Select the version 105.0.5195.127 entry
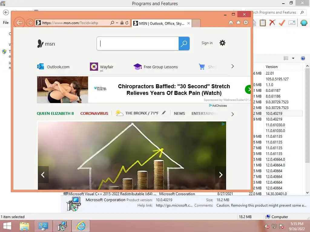 click(x=277, y=79)
